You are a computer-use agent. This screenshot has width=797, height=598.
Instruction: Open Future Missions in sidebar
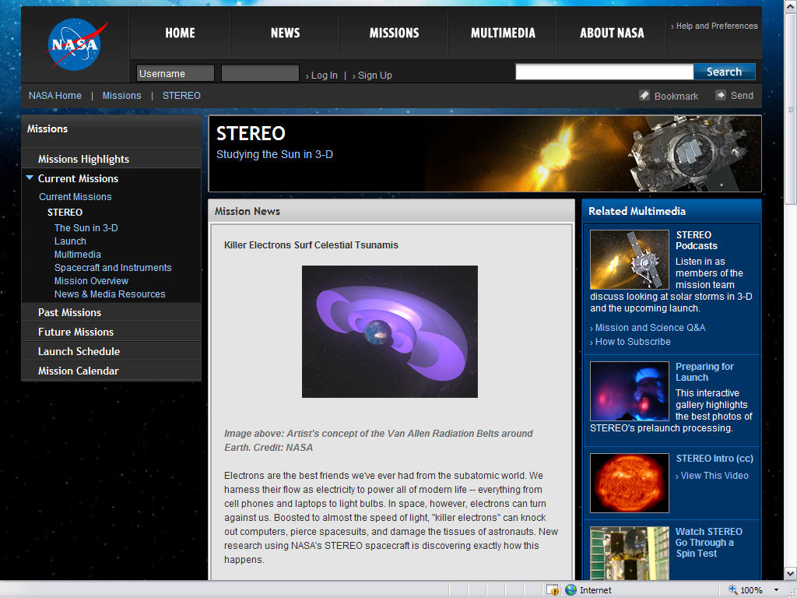pos(111,332)
